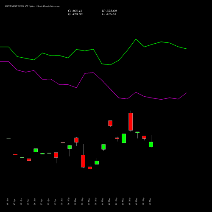This screenshot has width=212, height=212.
Task: Click the green candle for 08 May
Action: (97, 162)
